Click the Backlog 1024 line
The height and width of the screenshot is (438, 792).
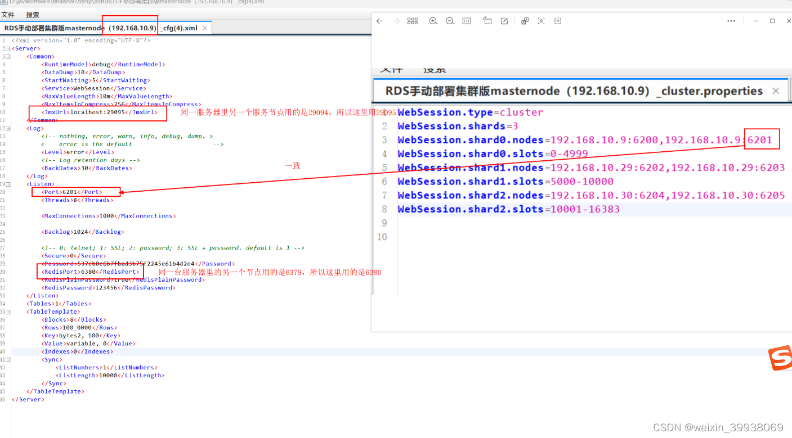click(x=82, y=232)
